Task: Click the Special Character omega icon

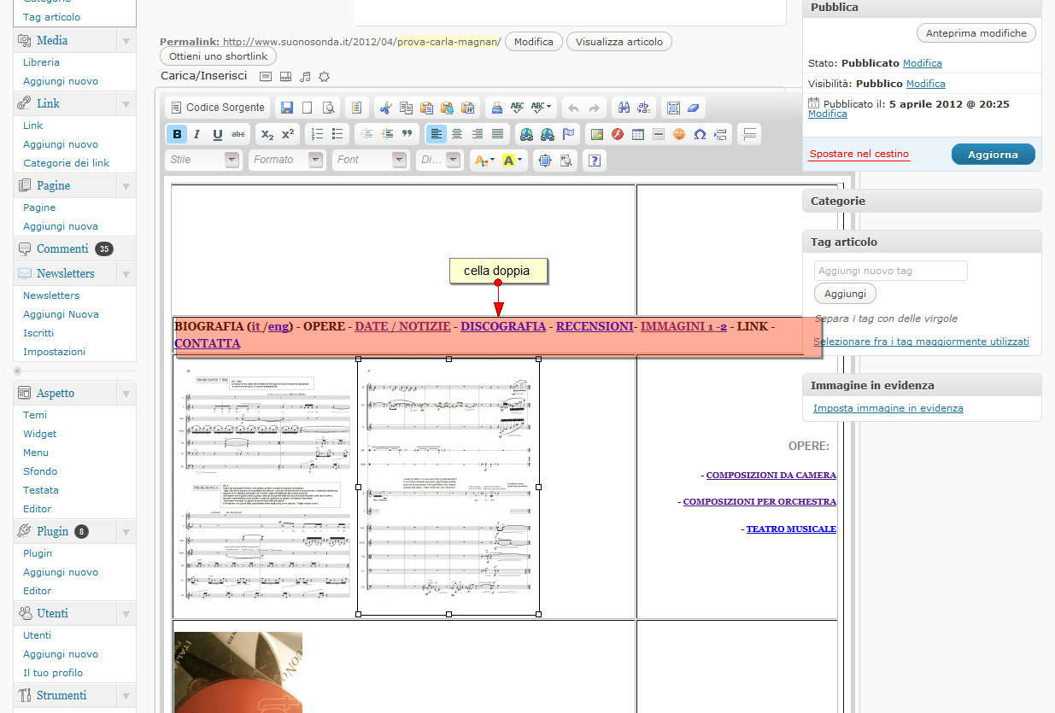Action: [700, 134]
